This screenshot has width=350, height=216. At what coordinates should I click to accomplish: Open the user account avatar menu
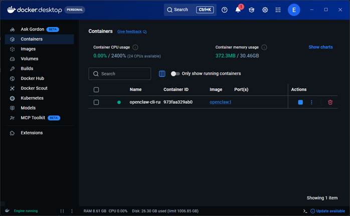294,10
